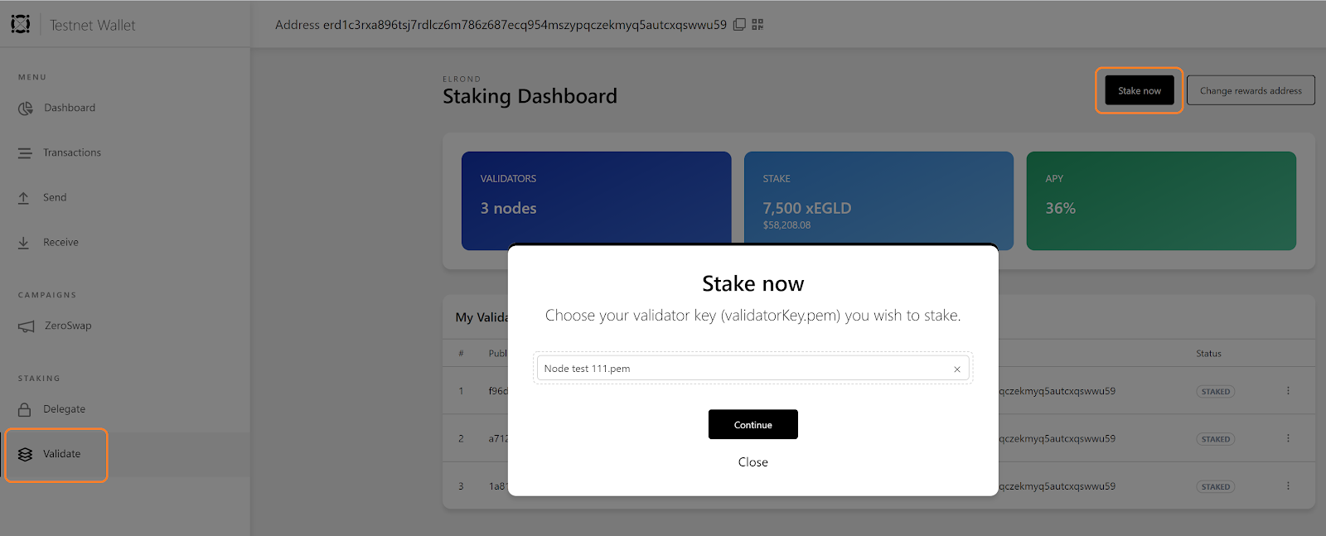The height and width of the screenshot is (536, 1326).
Task: Go to Validate in sidebar menu
Action: (x=56, y=455)
